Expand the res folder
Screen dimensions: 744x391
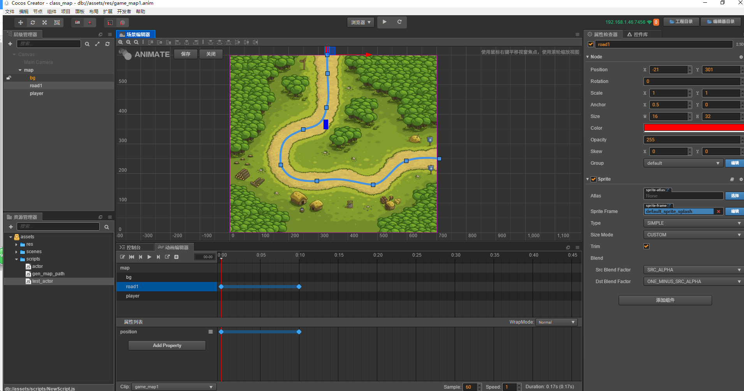click(x=16, y=245)
